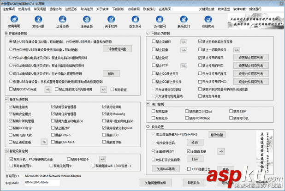Viewport: 285px width, 191px height.
Task: Click the 软件卸载 menu item
Action: click(x=239, y=9)
